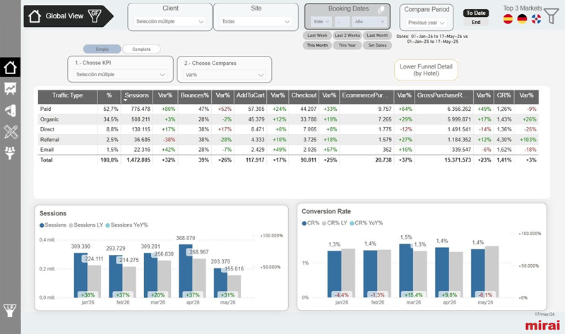Select the Organic traffic type row

tap(288, 119)
